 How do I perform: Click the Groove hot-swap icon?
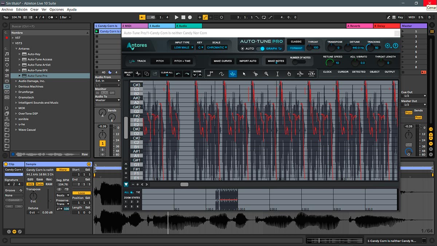21,190
